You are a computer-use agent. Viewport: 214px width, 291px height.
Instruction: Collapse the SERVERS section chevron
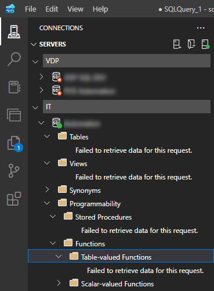point(34,44)
